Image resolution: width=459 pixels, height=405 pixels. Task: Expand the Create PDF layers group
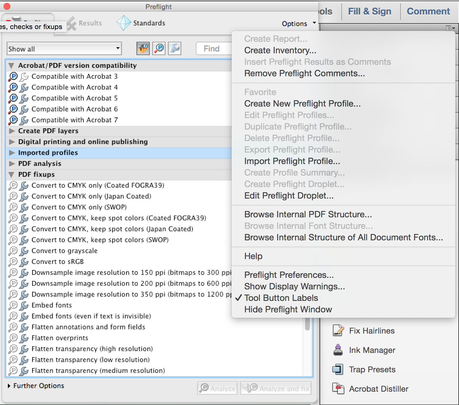click(12, 131)
